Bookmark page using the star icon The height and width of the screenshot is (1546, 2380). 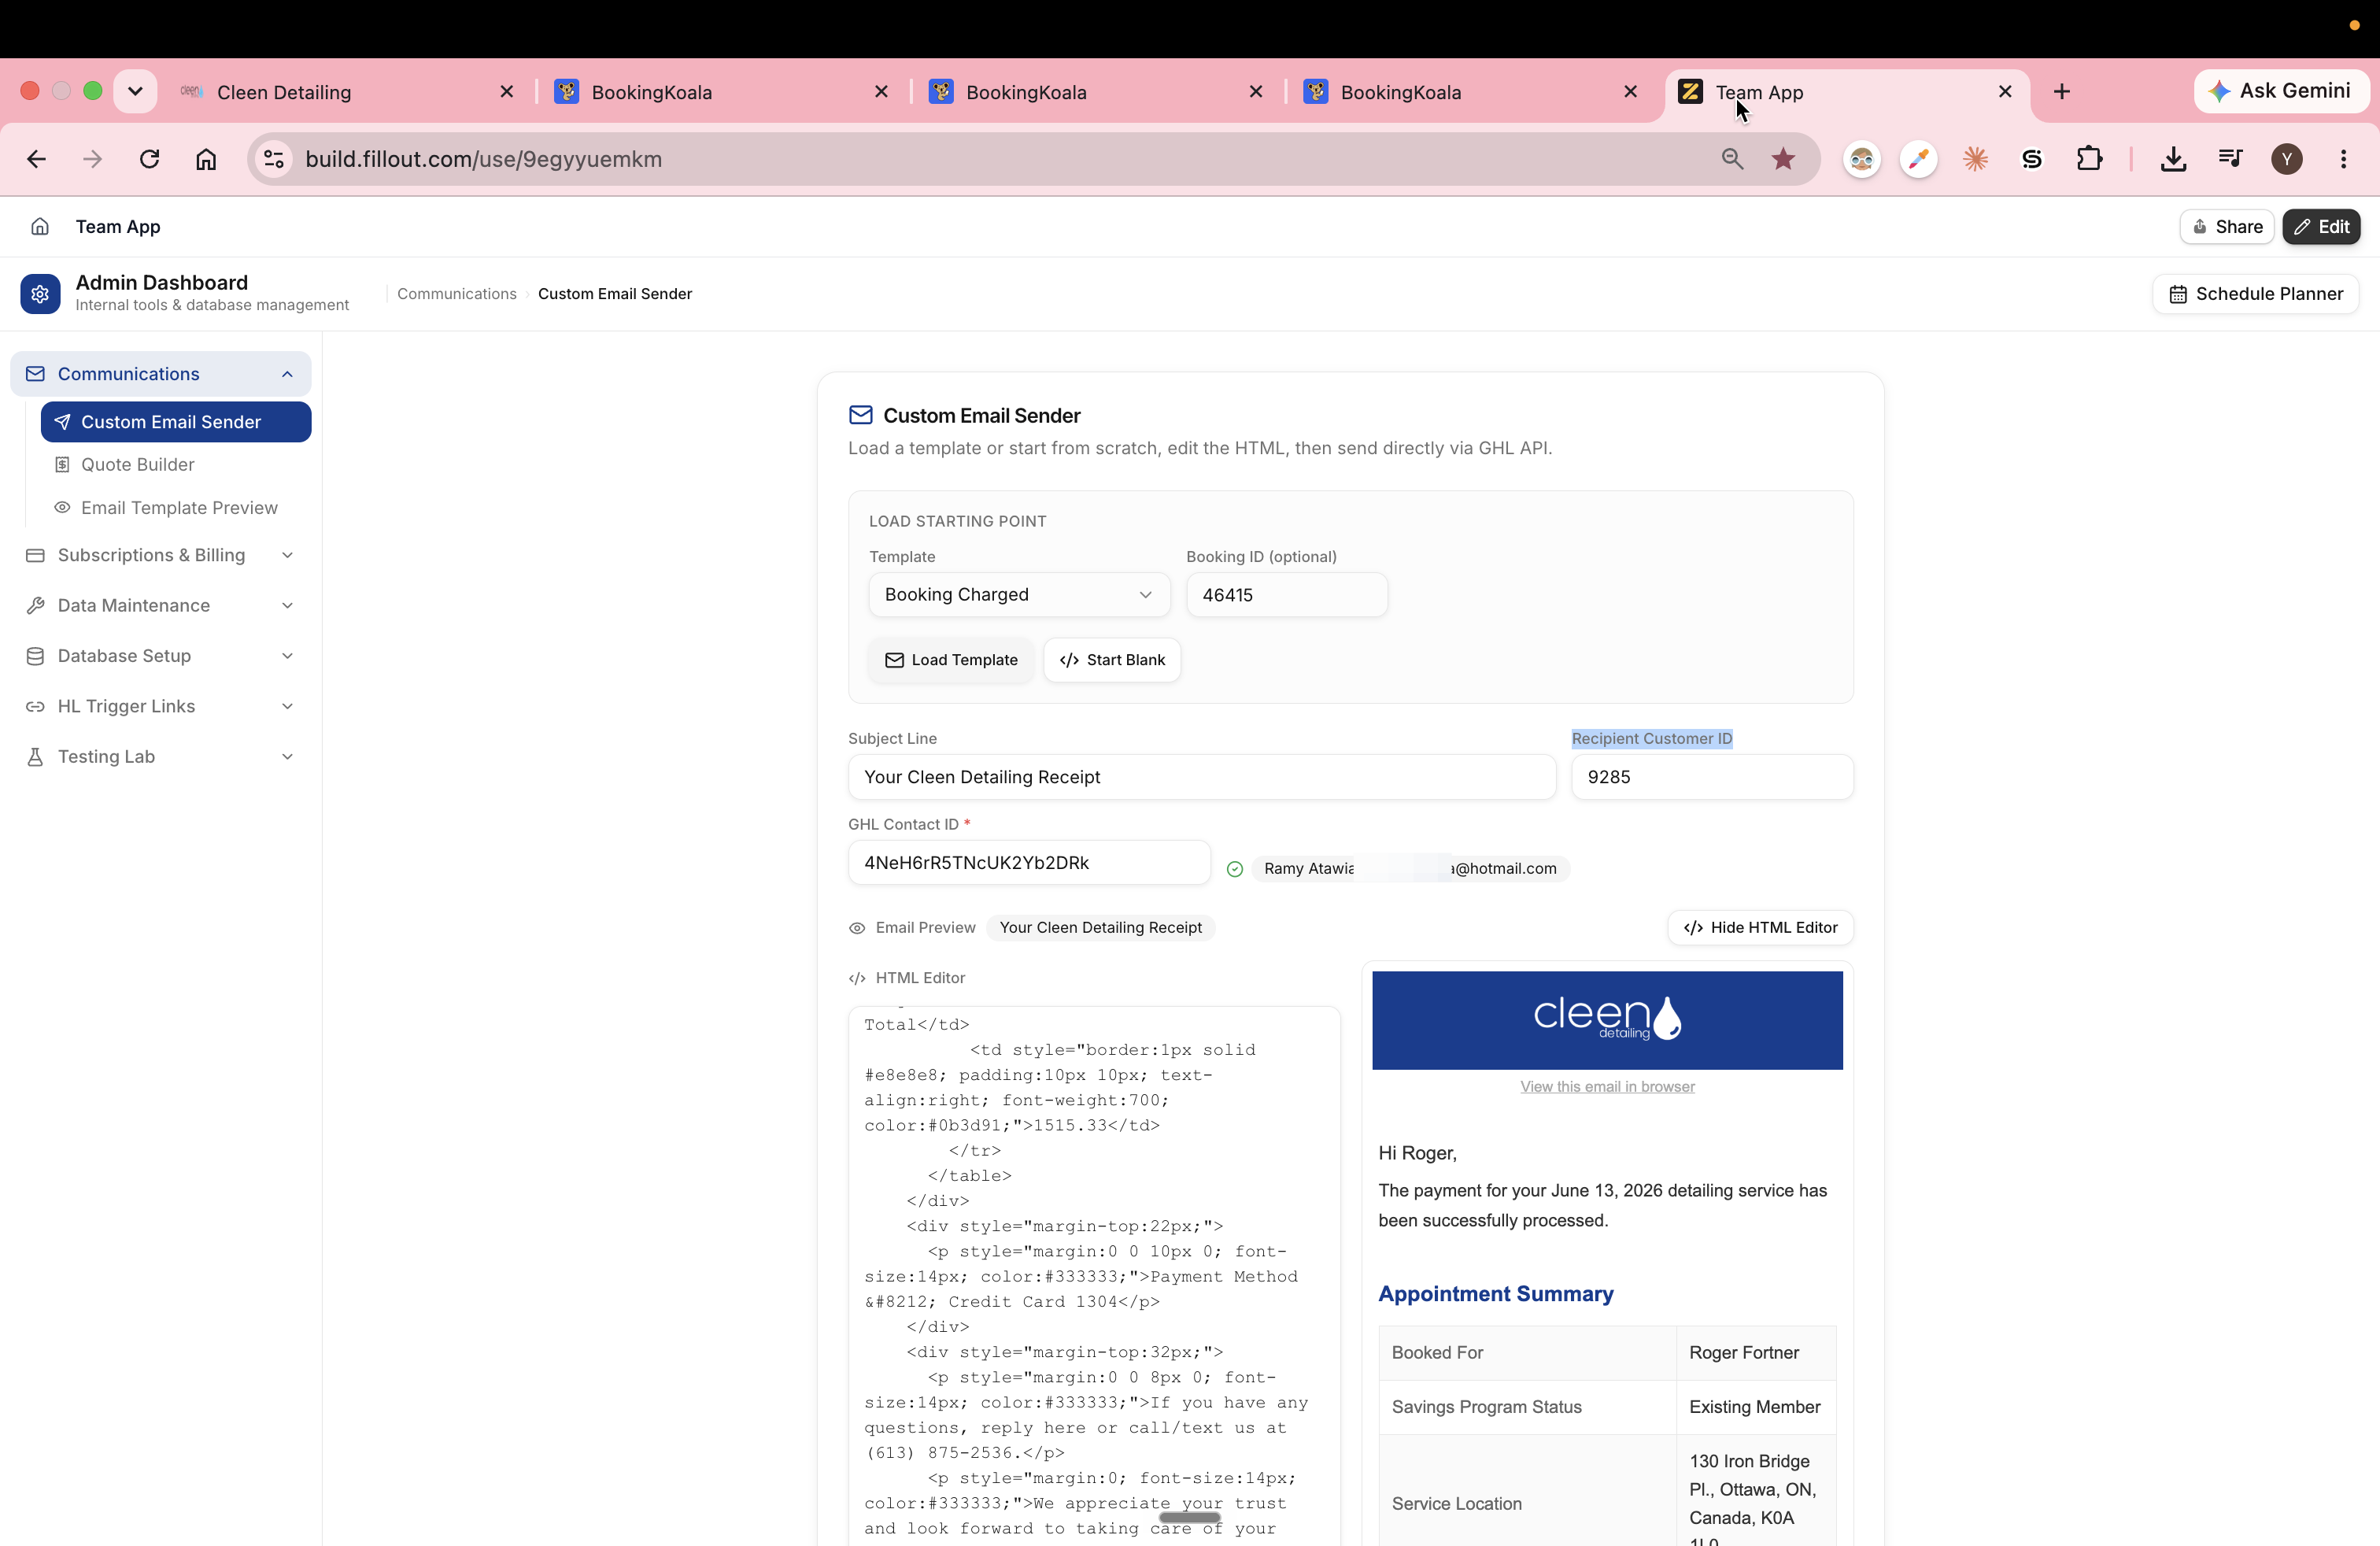coord(1783,159)
